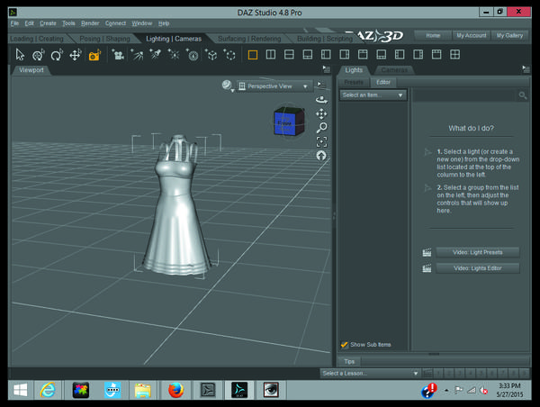Click the viewport orbit camera control

point(321,100)
